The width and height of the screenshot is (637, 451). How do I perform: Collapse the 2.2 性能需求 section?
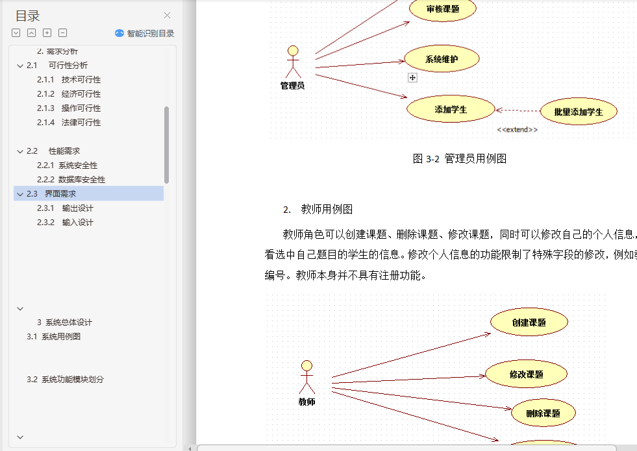[x=20, y=151]
